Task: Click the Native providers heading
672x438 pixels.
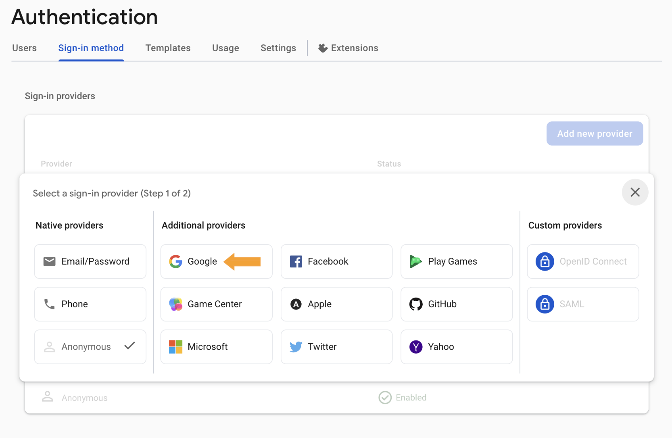Action: [69, 225]
